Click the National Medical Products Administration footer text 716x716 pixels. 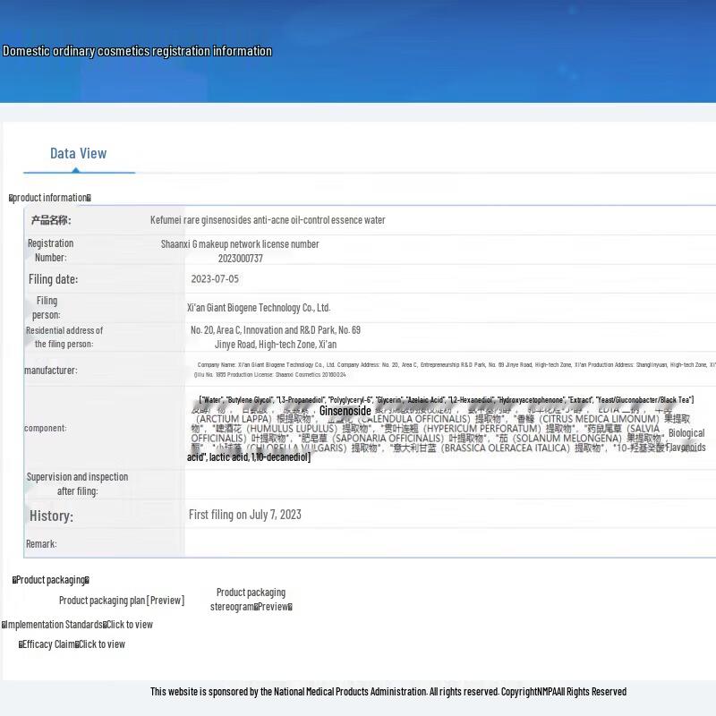[388, 692]
